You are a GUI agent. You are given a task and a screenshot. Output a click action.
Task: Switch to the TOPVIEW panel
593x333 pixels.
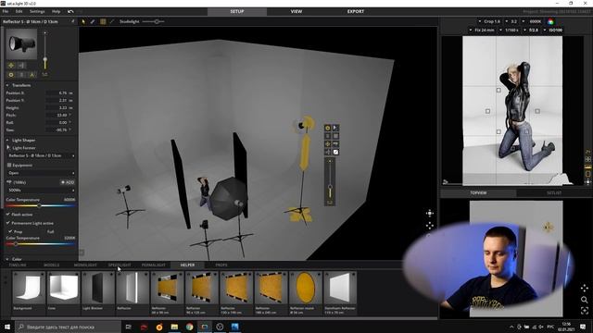point(478,193)
